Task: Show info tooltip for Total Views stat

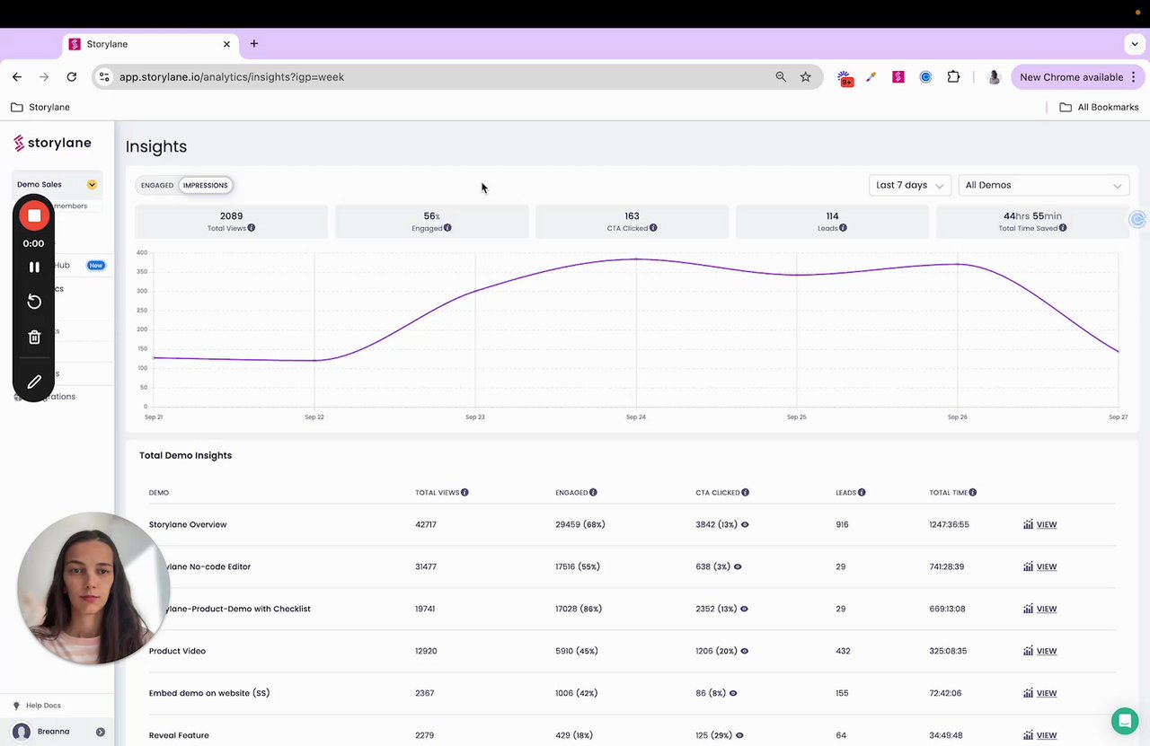Action: (252, 228)
